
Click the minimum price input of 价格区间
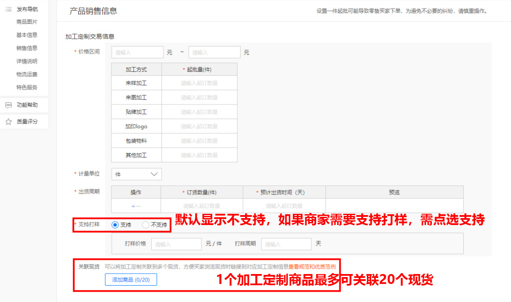coord(137,52)
